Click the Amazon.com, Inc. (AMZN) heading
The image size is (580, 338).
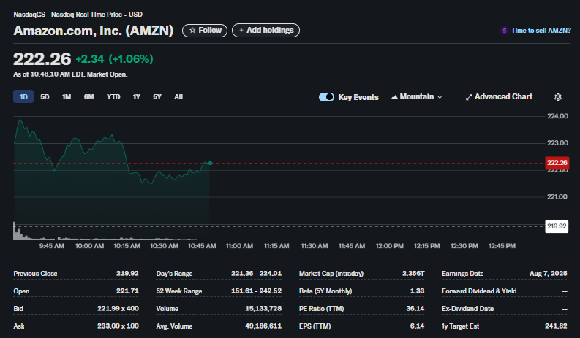coord(93,30)
